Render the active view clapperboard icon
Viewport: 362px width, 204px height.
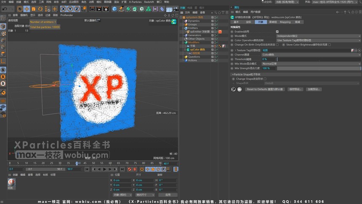coord(92,9)
